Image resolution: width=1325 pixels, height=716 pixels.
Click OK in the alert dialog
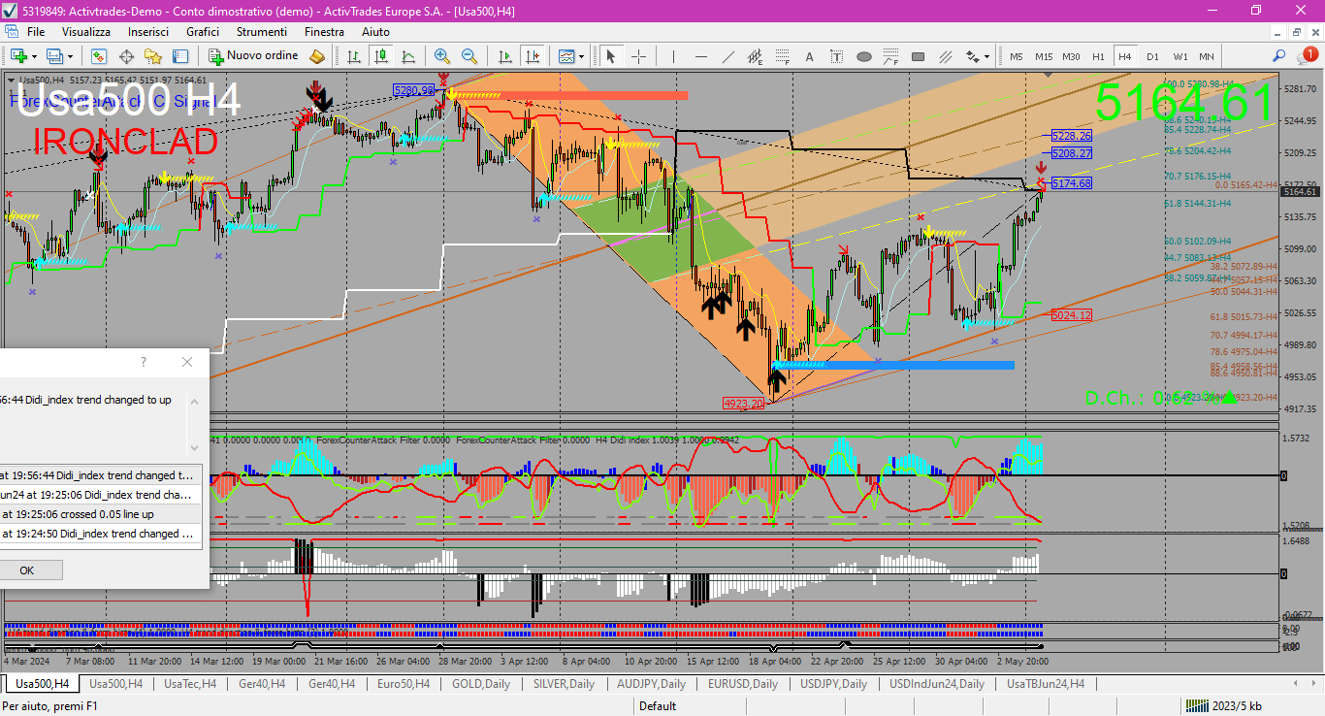(26, 570)
